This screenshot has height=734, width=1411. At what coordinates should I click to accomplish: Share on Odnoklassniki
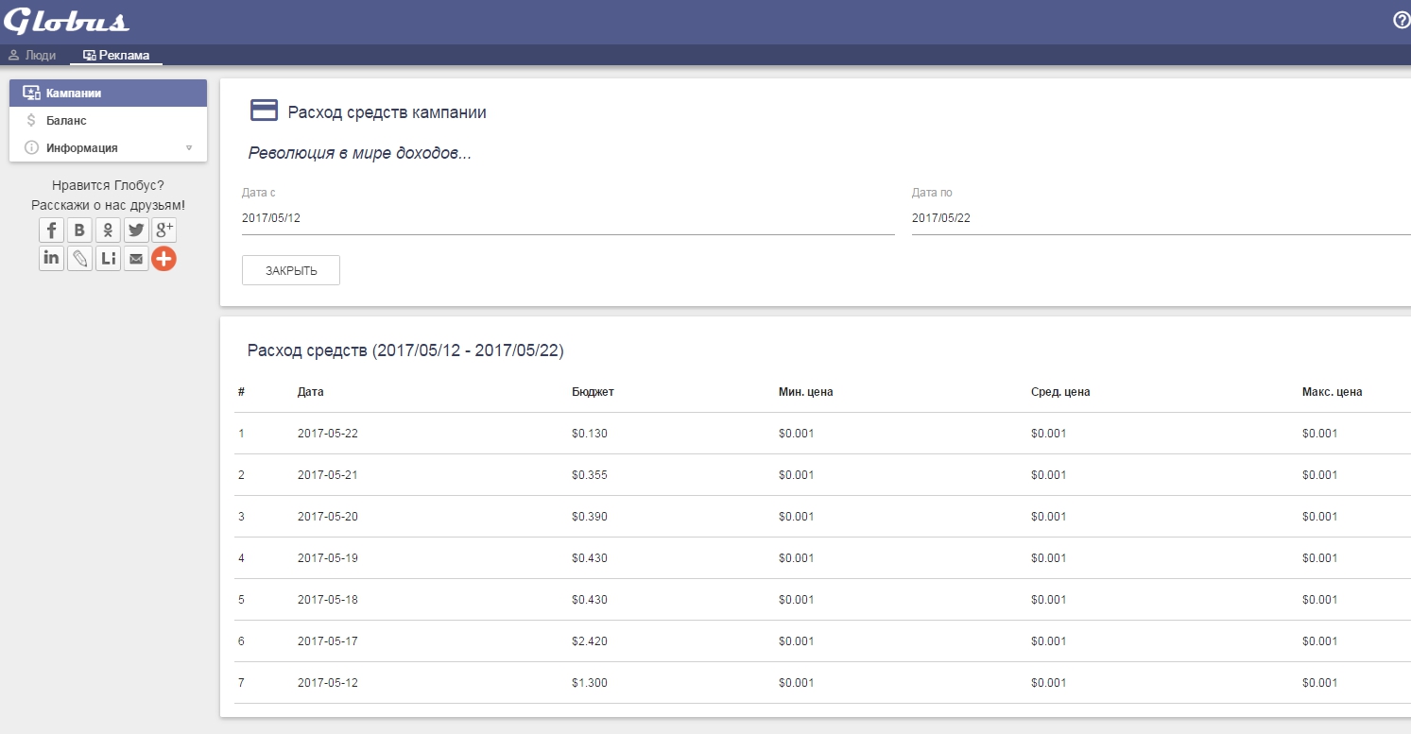click(108, 230)
